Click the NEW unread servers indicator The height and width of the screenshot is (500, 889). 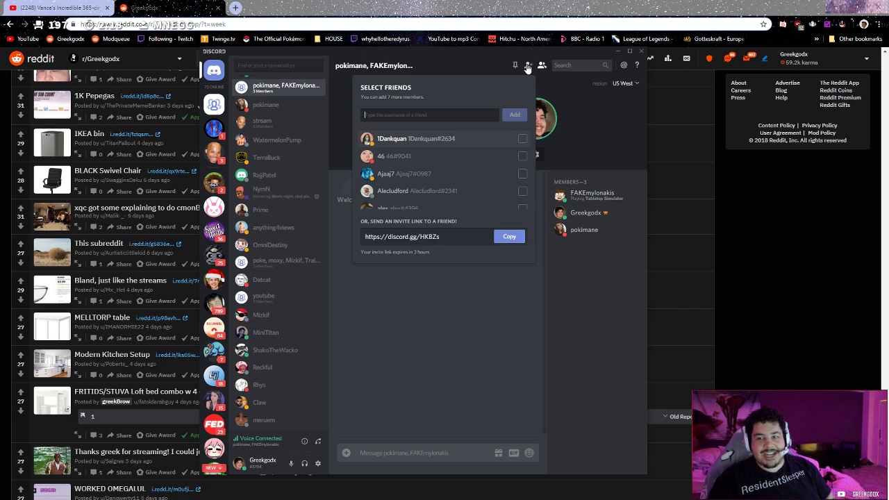[214, 468]
